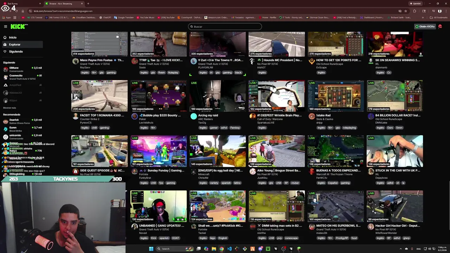
Task: Open Daarick recommended channel
Action: pos(22,121)
